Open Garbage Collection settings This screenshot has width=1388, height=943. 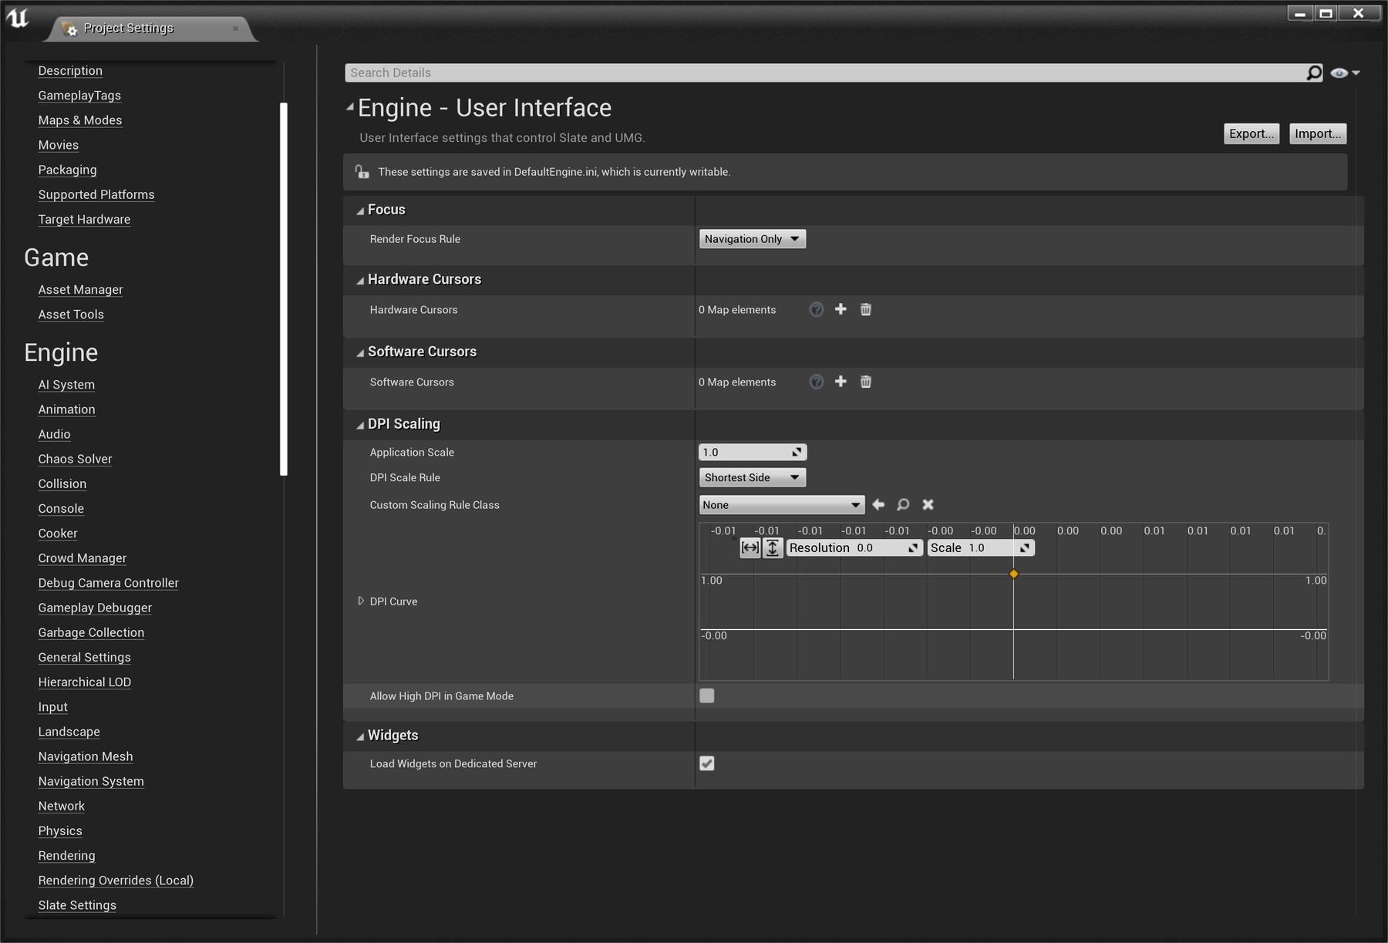91,633
